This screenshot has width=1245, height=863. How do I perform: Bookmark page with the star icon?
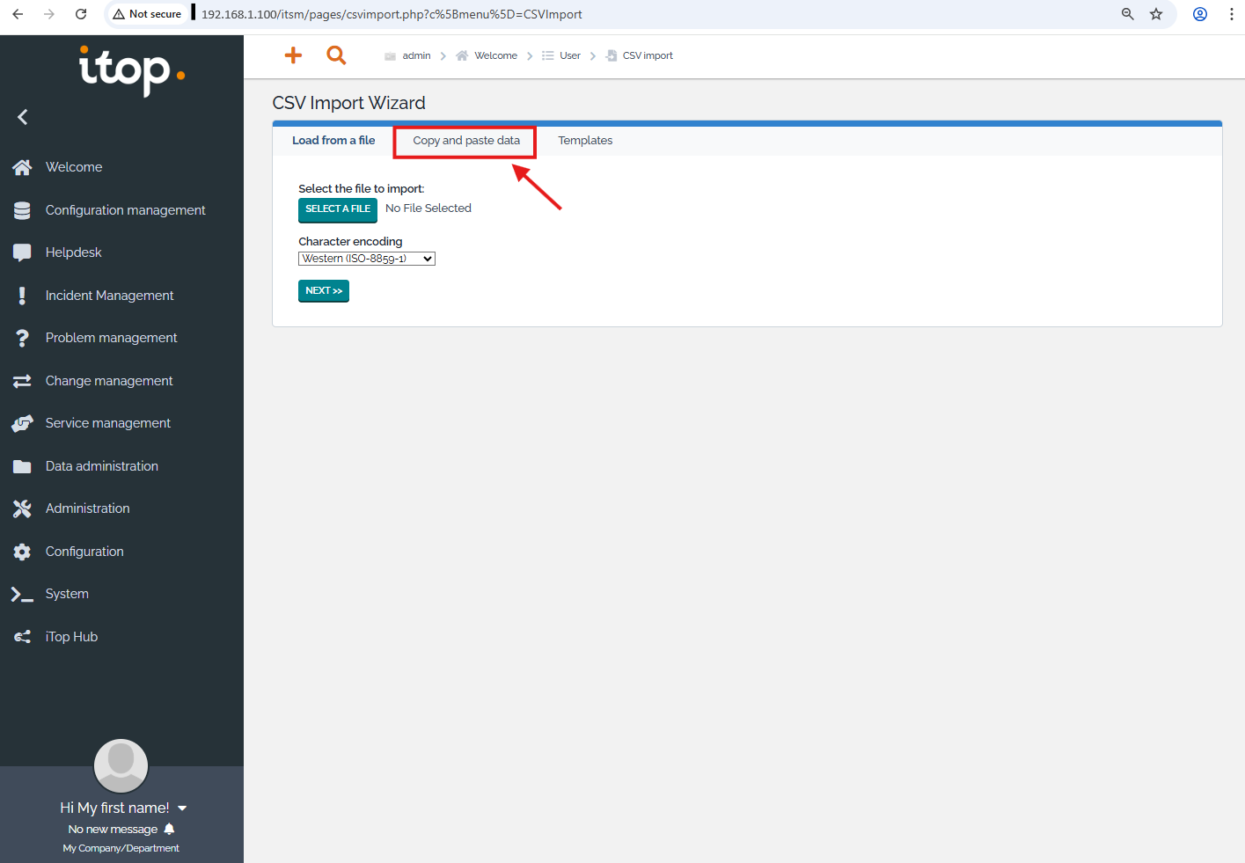1156,14
